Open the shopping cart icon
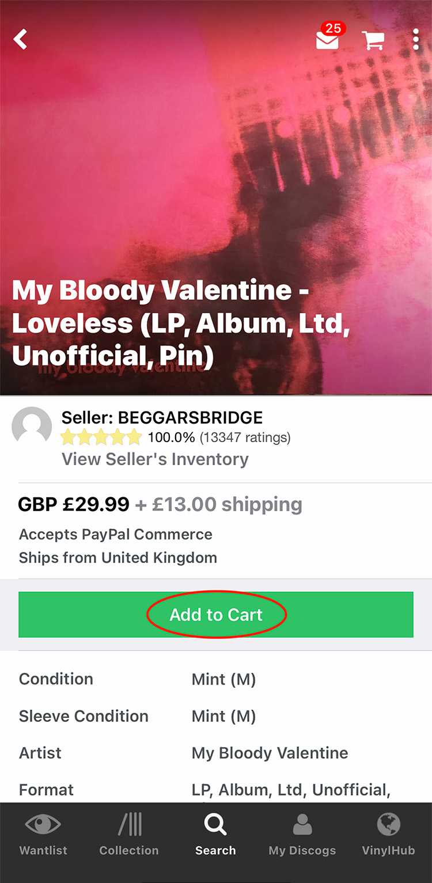Screen dimensions: 432x883 click(x=373, y=40)
